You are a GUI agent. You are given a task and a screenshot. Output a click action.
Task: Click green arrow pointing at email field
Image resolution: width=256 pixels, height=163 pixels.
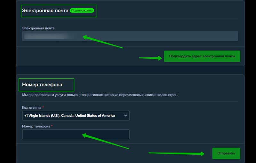click(102, 42)
